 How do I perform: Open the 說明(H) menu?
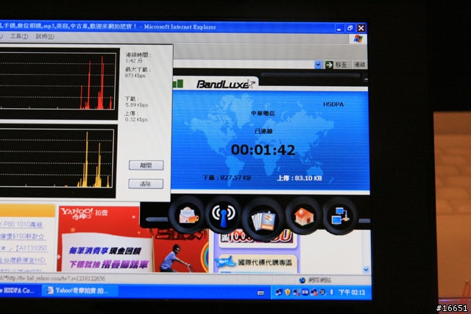pyautogui.click(x=45, y=36)
